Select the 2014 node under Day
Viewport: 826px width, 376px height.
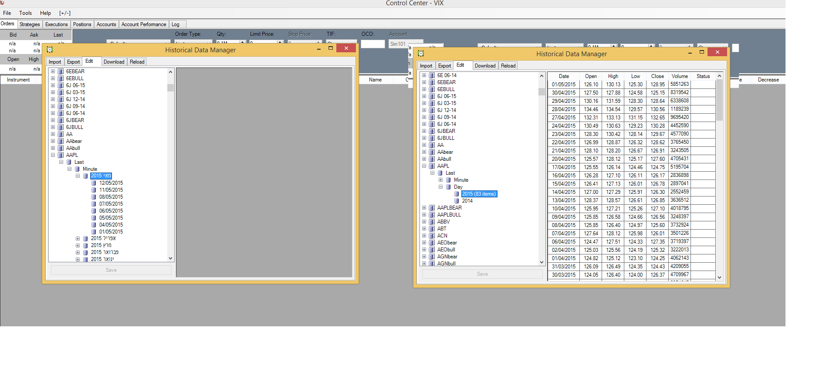pos(467,201)
